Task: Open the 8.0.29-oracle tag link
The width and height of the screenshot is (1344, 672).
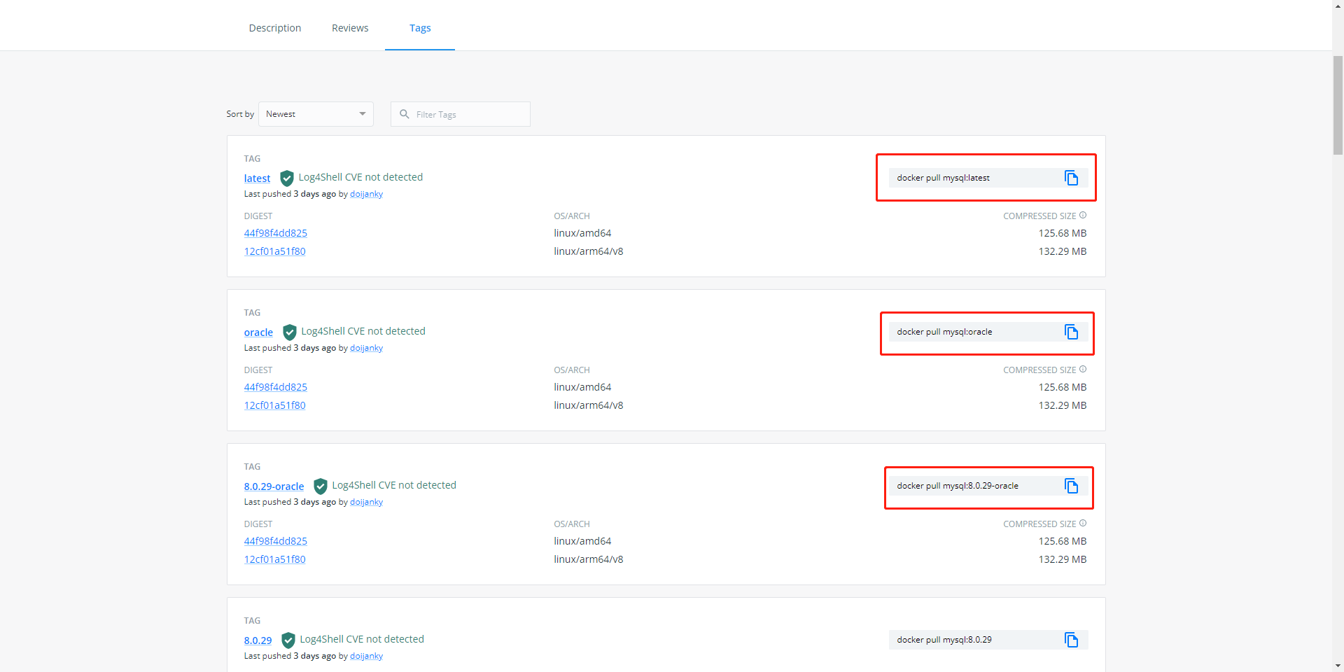Action: tap(274, 486)
